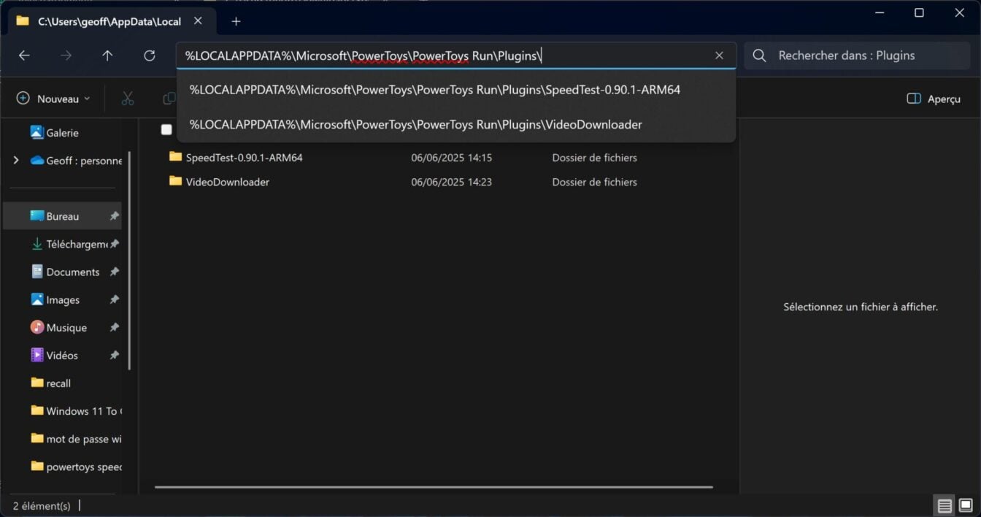Click the pin icon beside Téléchargements

point(114,244)
